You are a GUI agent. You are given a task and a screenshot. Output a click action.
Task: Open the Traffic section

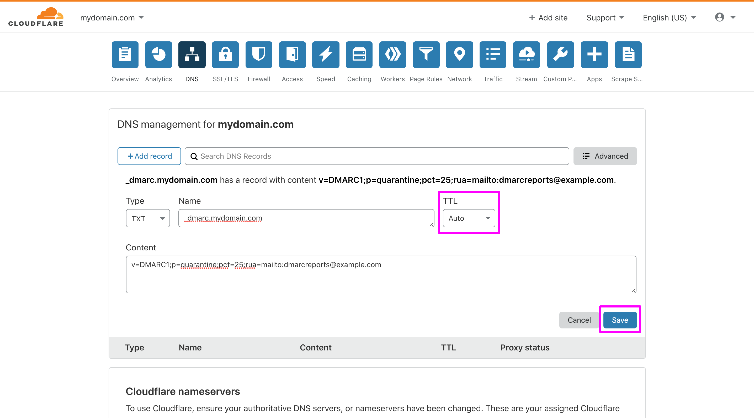point(493,55)
